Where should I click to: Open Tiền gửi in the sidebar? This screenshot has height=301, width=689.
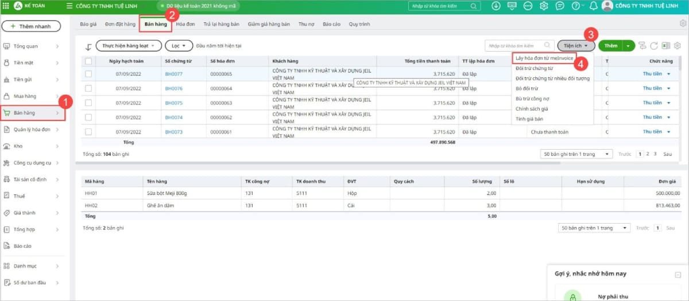[32, 79]
